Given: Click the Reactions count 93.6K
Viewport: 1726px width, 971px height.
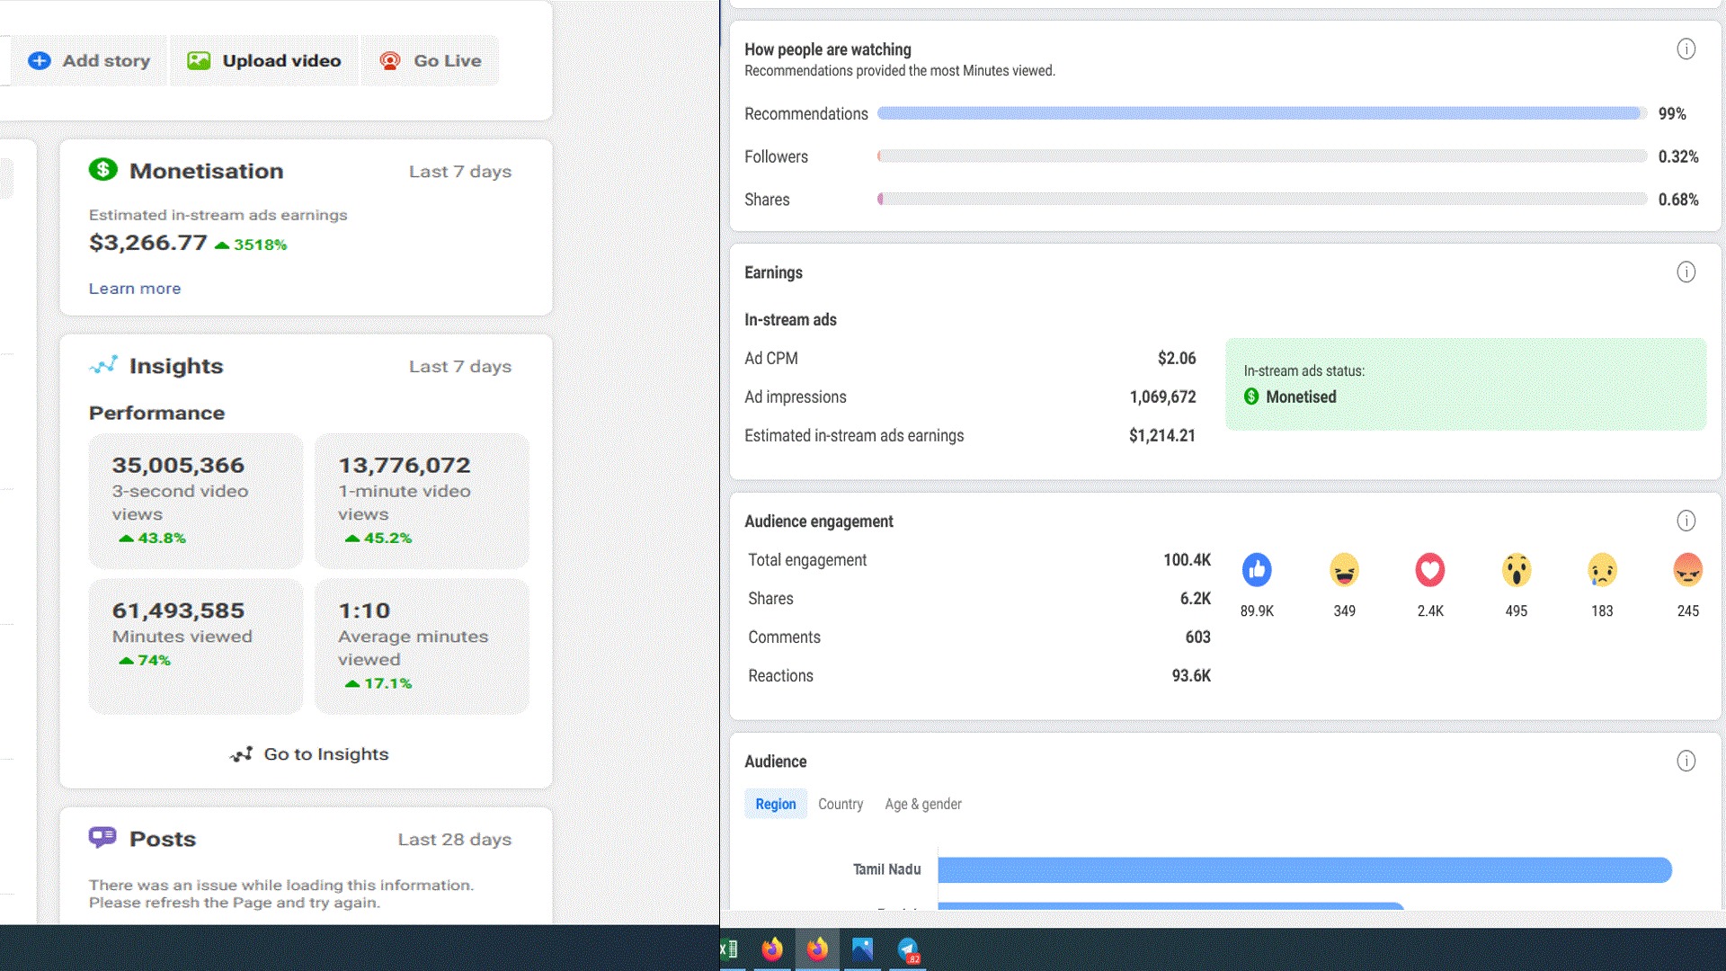Looking at the screenshot, I should pyautogui.click(x=1191, y=676).
